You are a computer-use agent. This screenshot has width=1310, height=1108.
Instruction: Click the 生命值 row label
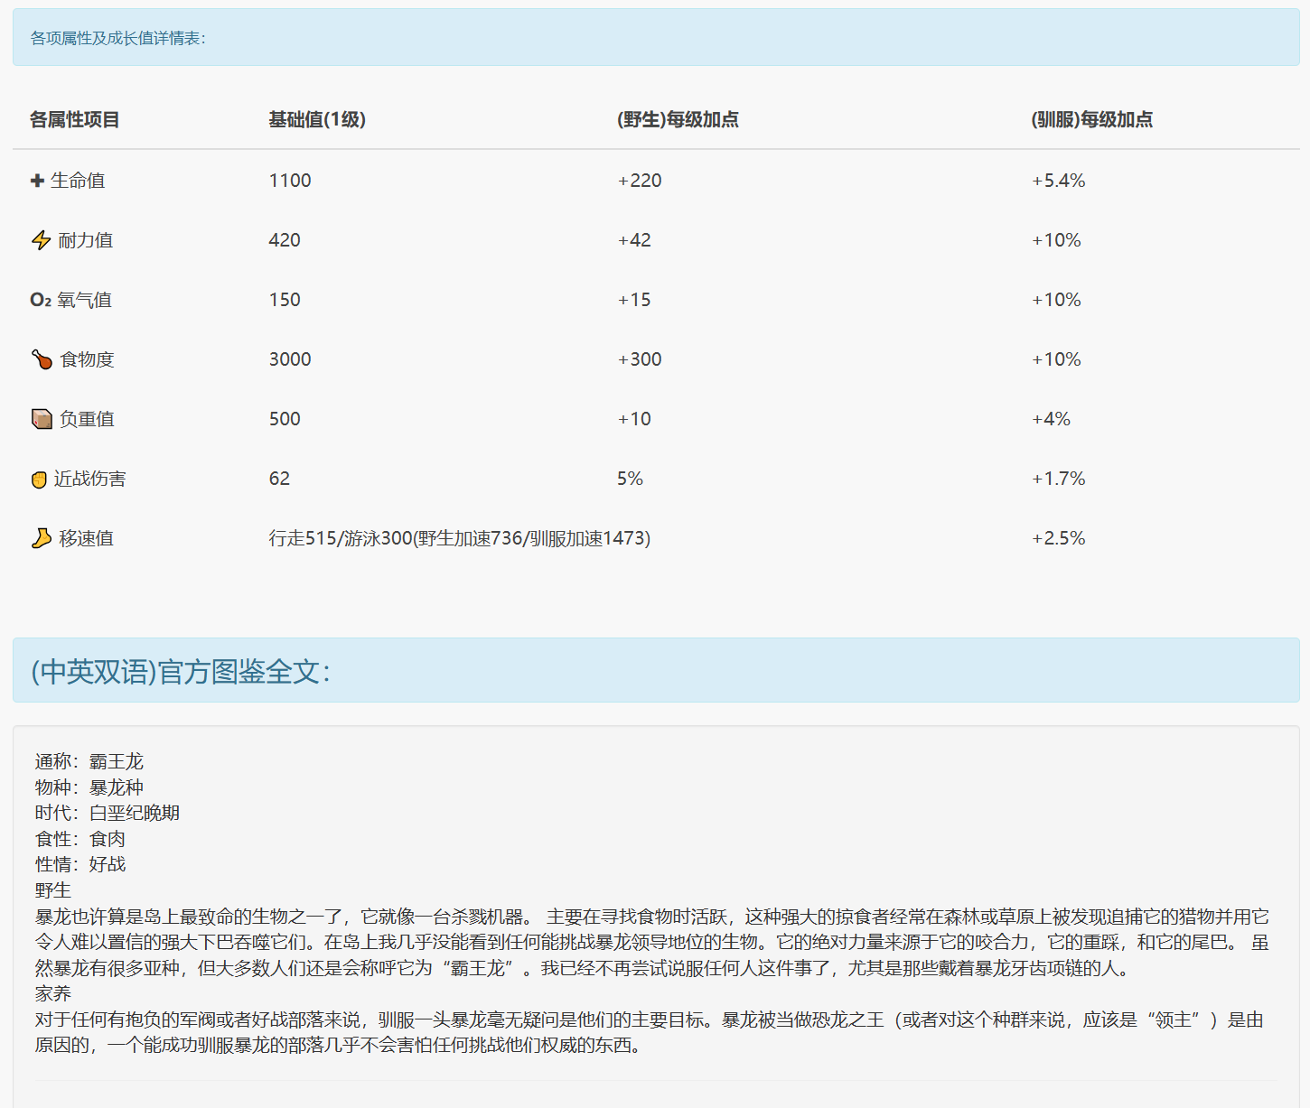coord(78,181)
